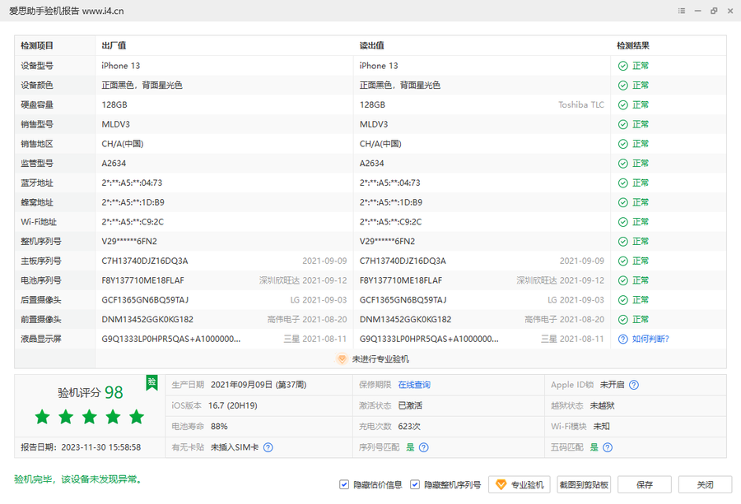Screen dimensions: 741x504
Task: Click the window title 爱思助手验机报告 www.i4.cn
Action: [67, 11]
